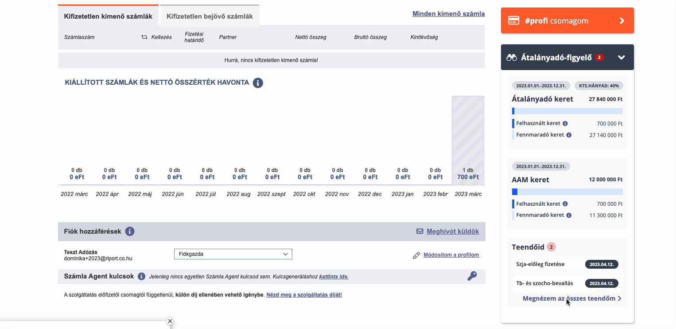Show info for AAM Fennmaradó keret

coord(569,215)
